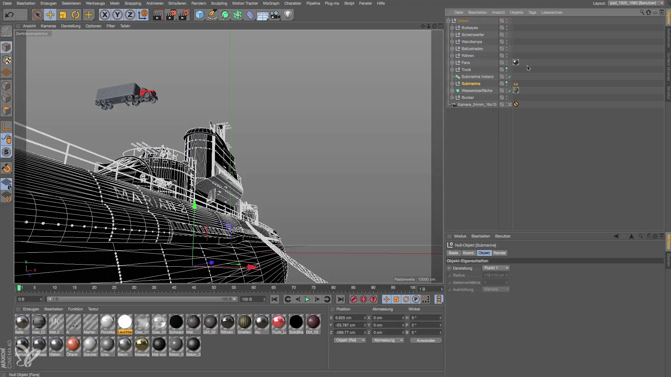Open the MoGraph menu
Viewport: 671px width, 377px height.
(x=271, y=3)
